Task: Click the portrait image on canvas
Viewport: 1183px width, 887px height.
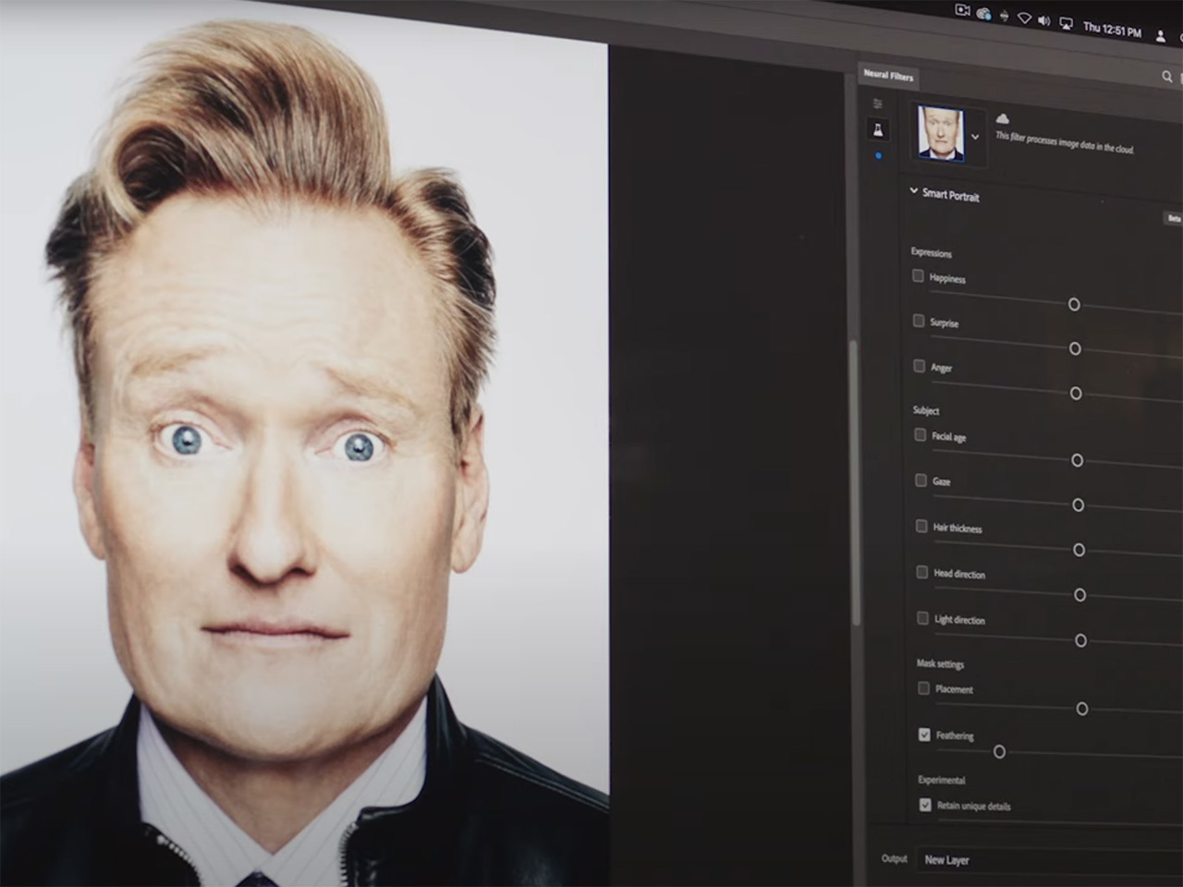Action: (x=304, y=443)
